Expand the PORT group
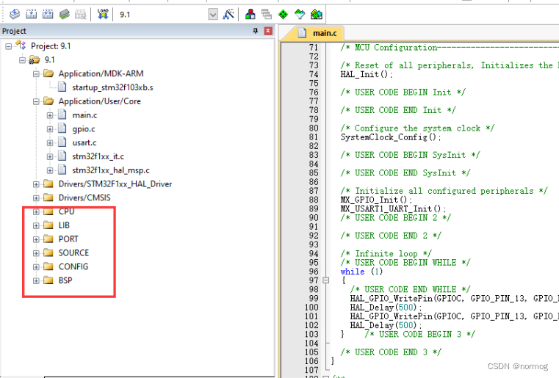Viewport: 559px width, 378px height. [36, 239]
